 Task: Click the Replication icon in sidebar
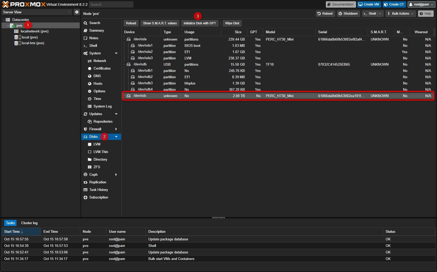pos(85,182)
